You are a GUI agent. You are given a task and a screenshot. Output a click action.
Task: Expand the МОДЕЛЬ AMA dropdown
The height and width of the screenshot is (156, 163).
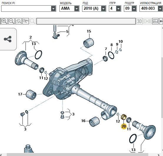click(x=76, y=9)
